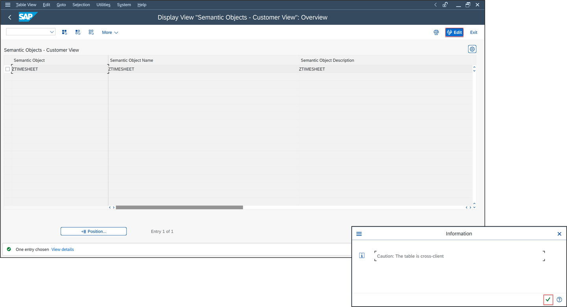This screenshot has width=567, height=307.
Task: Follow the View details link
Action: click(x=63, y=249)
